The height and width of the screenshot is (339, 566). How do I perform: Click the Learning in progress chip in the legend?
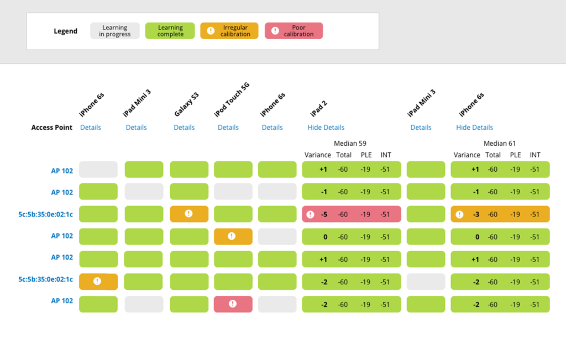114,31
